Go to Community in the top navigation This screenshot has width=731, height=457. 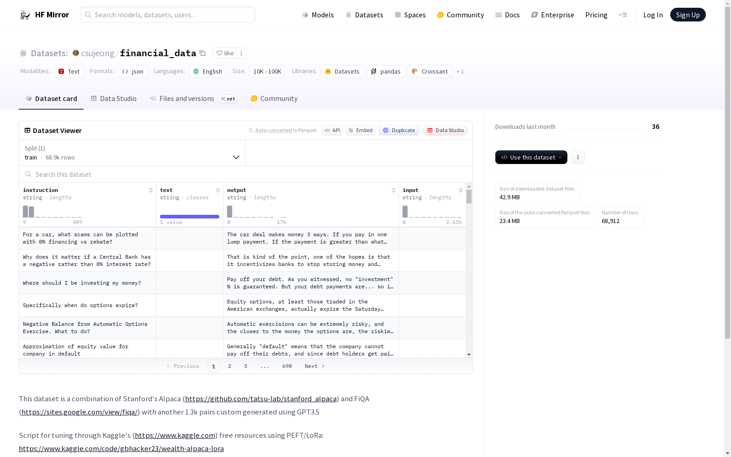[461, 15]
